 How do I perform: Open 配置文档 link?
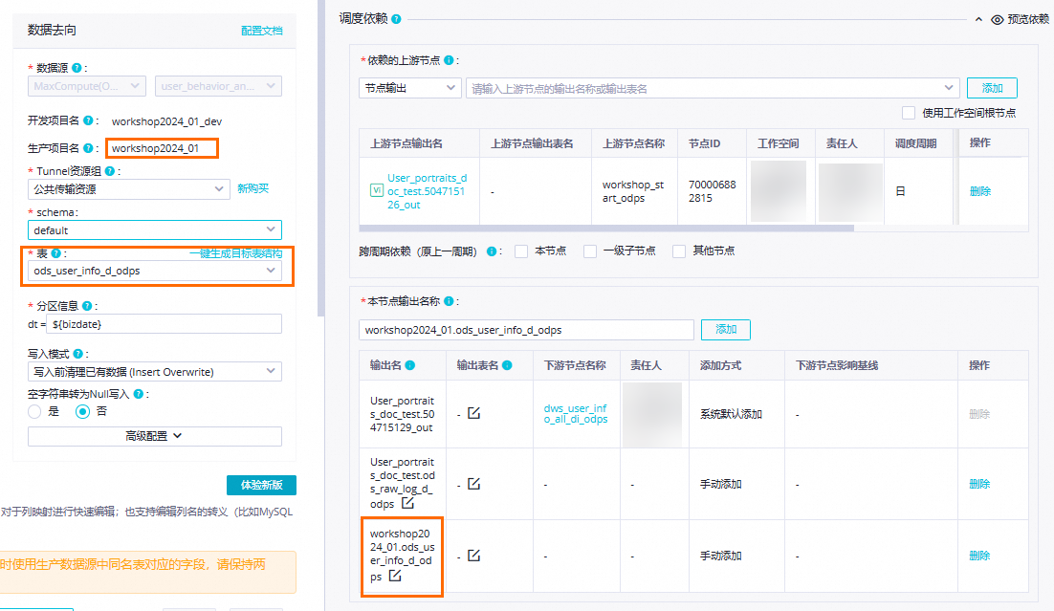[261, 31]
